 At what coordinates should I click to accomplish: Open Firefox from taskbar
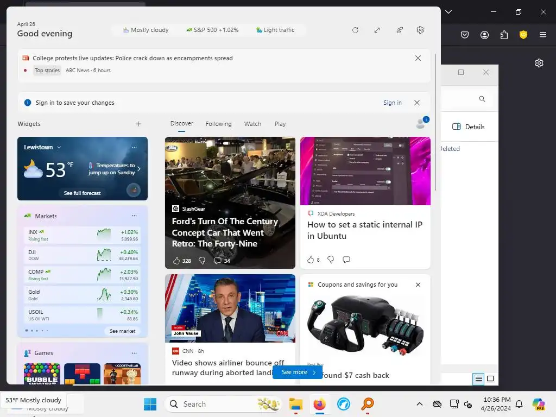319,404
